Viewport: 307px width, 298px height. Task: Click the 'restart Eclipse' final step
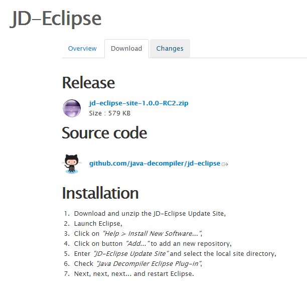click(x=134, y=274)
